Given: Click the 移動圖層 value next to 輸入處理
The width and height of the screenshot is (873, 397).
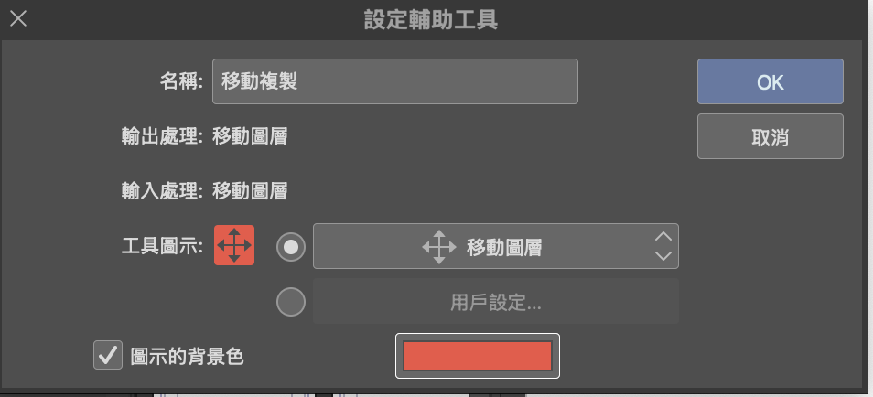Looking at the screenshot, I should click(x=250, y=191).
